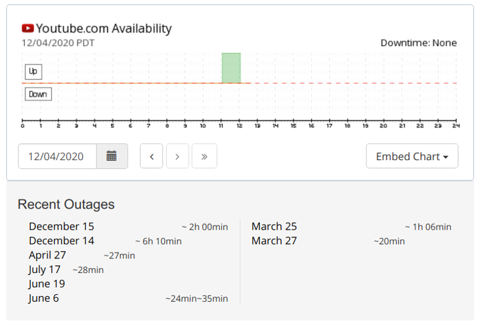Open the March 27 outage
Viewport: 479px width, 326px height.
tap(274, 241)
